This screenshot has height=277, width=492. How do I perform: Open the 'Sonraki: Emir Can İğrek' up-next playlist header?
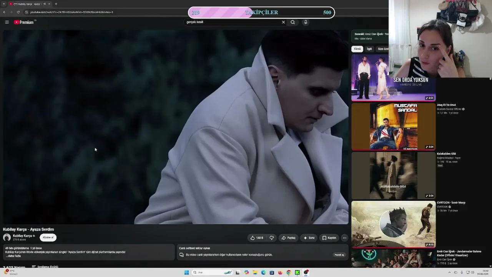coord(371,36)
